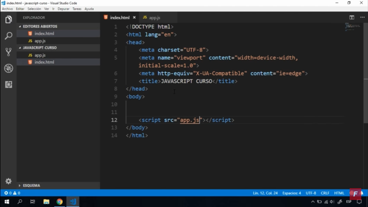Click the EXPLORADOR panel header
The width and height of the screenshot is (368, 207).
(x=34, y=18)
